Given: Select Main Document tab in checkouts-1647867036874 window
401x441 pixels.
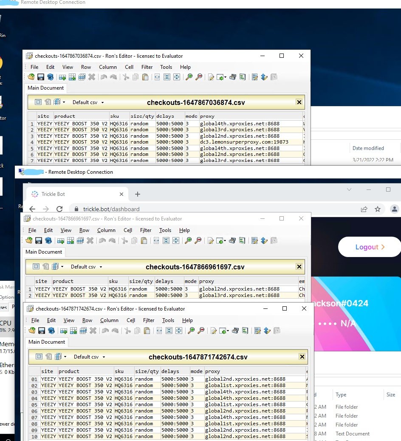Looking at the screenshot, I should pos(45,88).
